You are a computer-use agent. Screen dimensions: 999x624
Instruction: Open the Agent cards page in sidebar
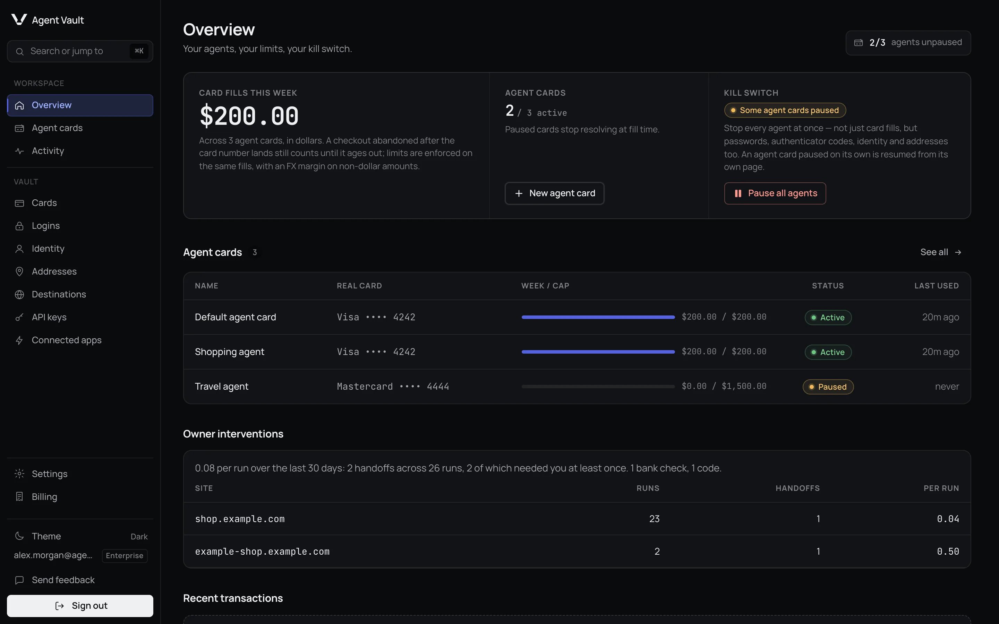80,128
